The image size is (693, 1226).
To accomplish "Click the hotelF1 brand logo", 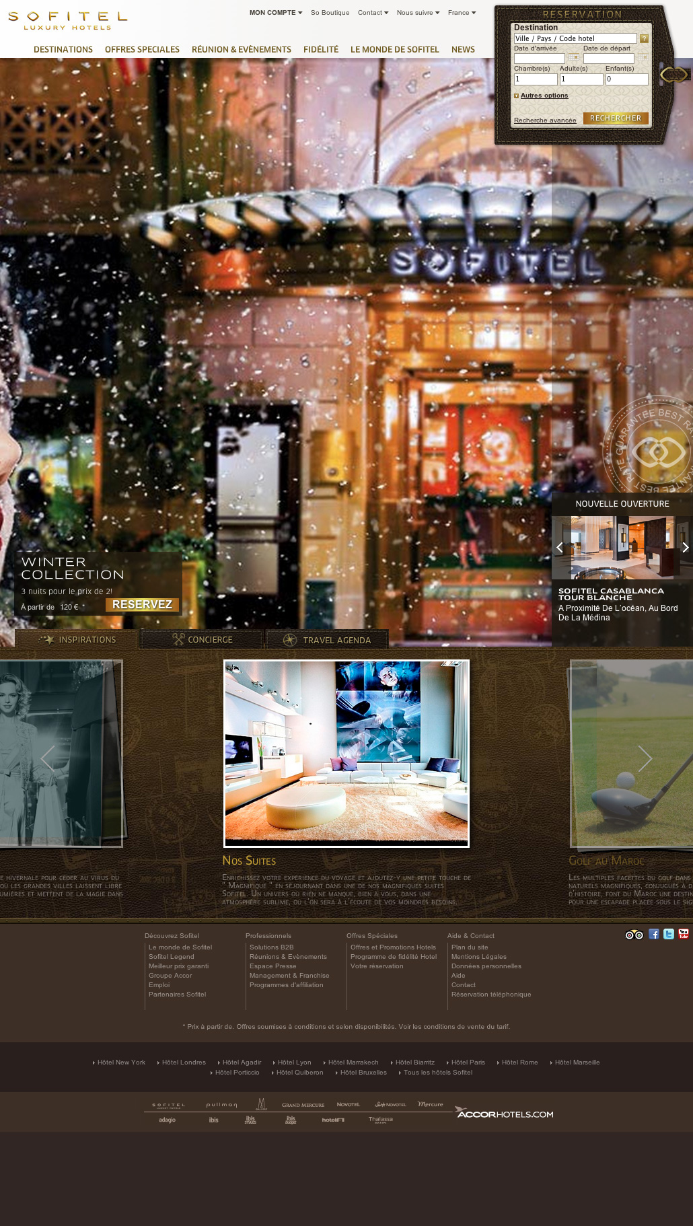I will [333, 1120].
